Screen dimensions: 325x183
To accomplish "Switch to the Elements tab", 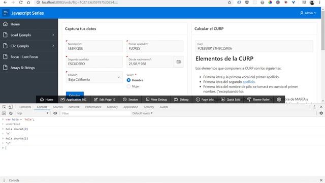I will point(25,107).
